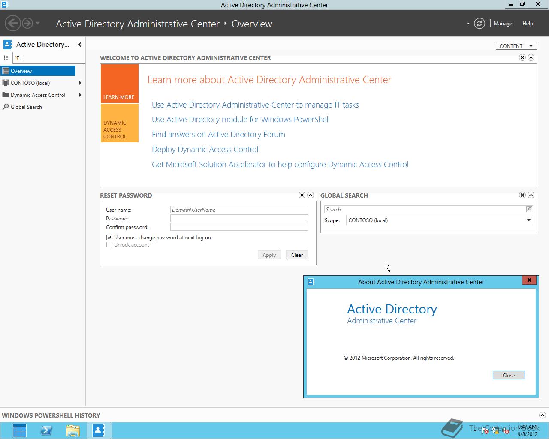Click the Unlock account checkbox

109,245
